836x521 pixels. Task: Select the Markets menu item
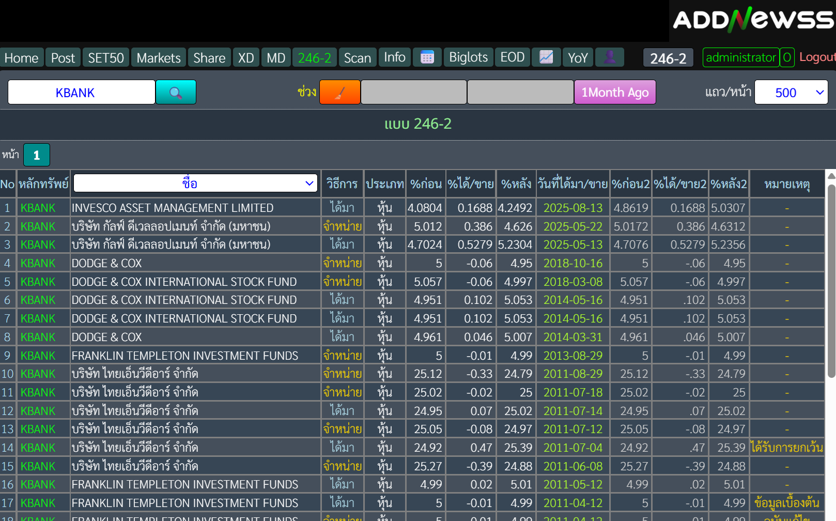click(159, 57)
